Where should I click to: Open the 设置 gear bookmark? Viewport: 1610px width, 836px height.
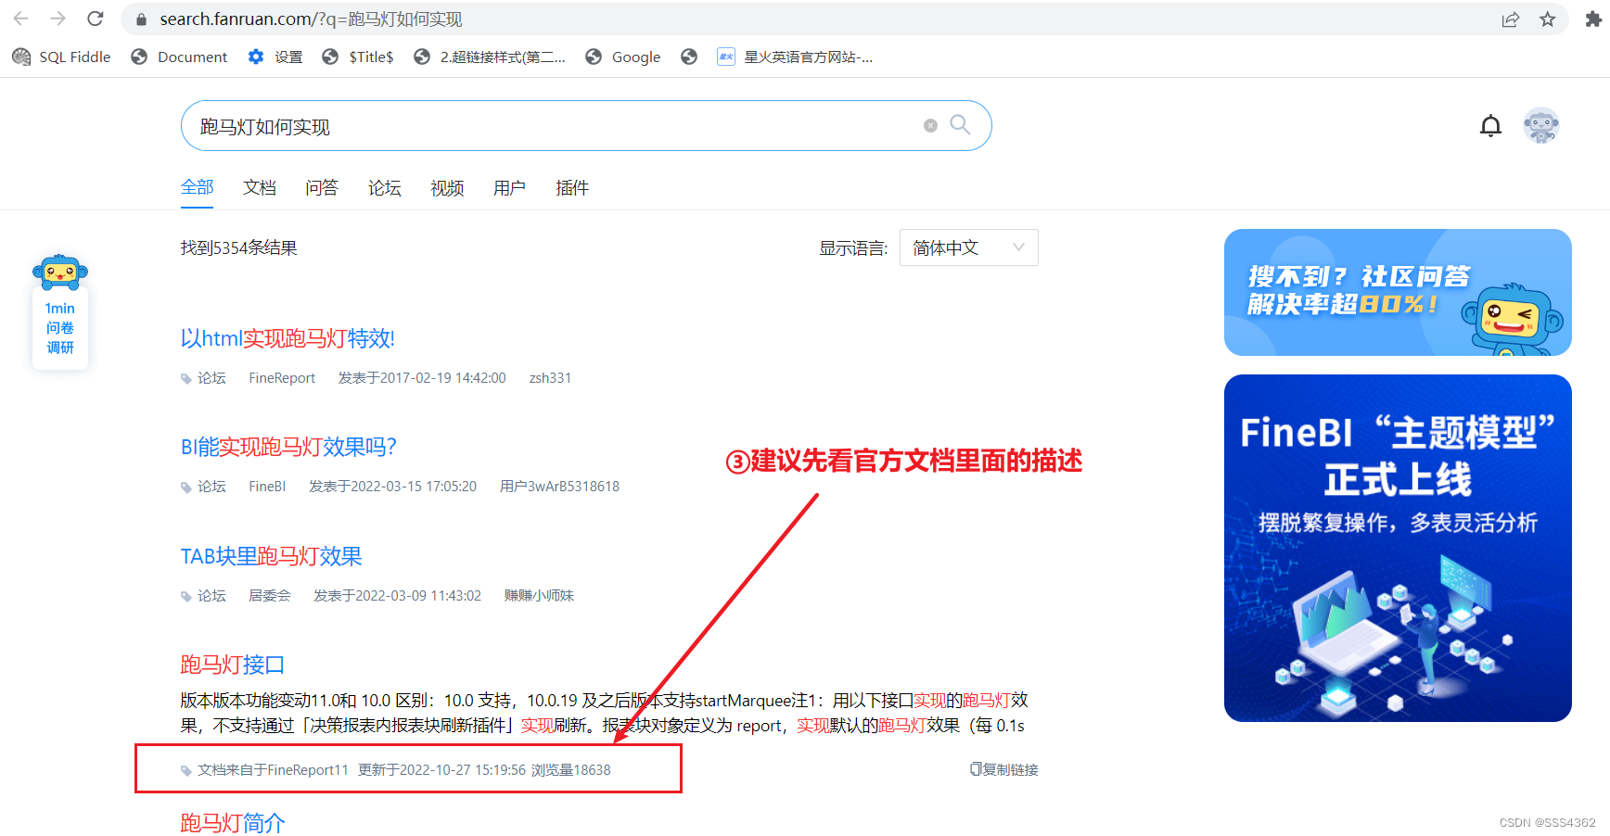[275, 57]
